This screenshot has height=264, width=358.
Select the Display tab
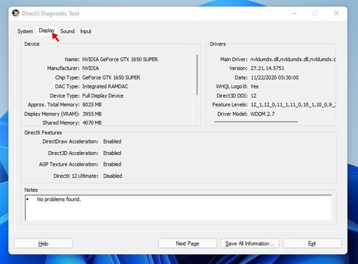[x=47, y=30]
